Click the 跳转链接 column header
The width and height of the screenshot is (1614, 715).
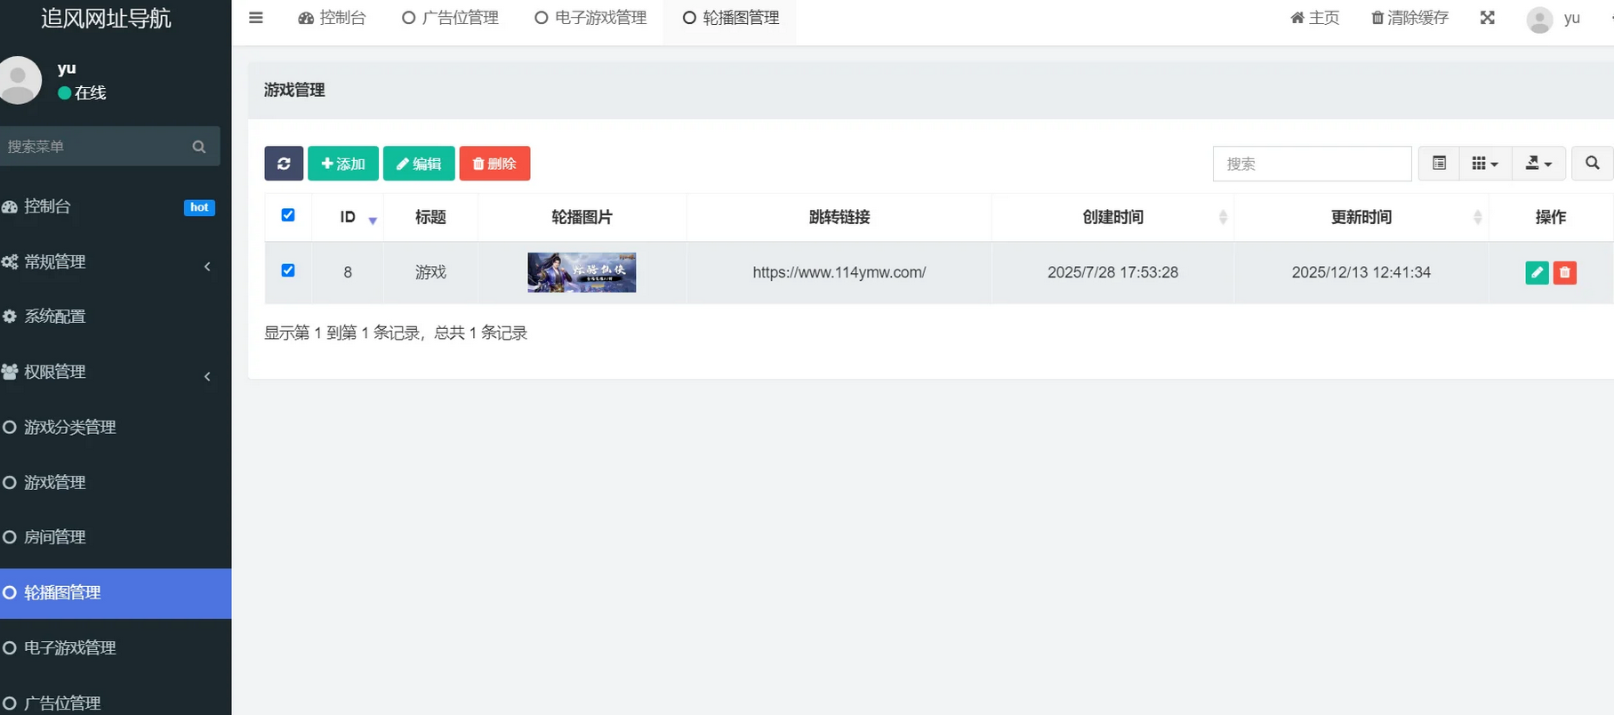click(839, 217)
